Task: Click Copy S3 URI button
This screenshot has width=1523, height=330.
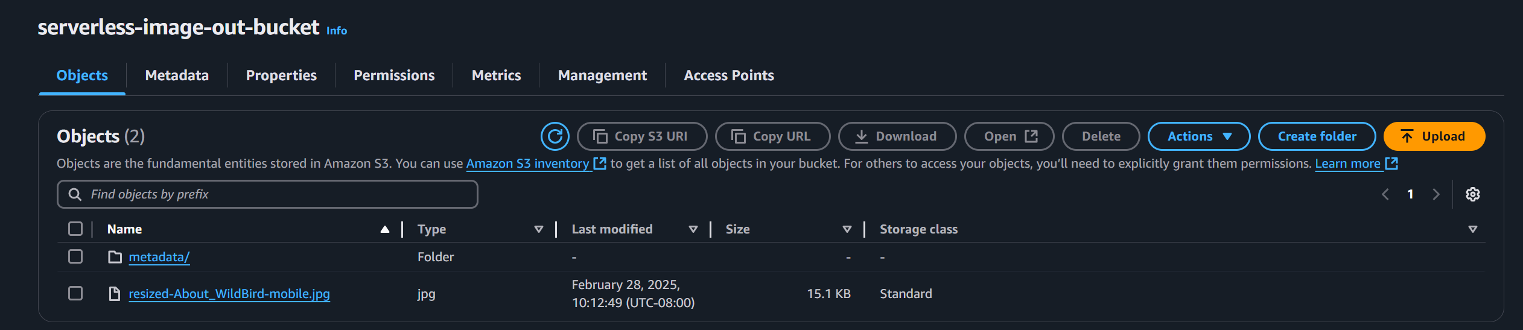Action: (642, 136)
